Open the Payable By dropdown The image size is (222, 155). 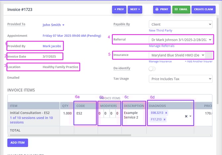180,24
